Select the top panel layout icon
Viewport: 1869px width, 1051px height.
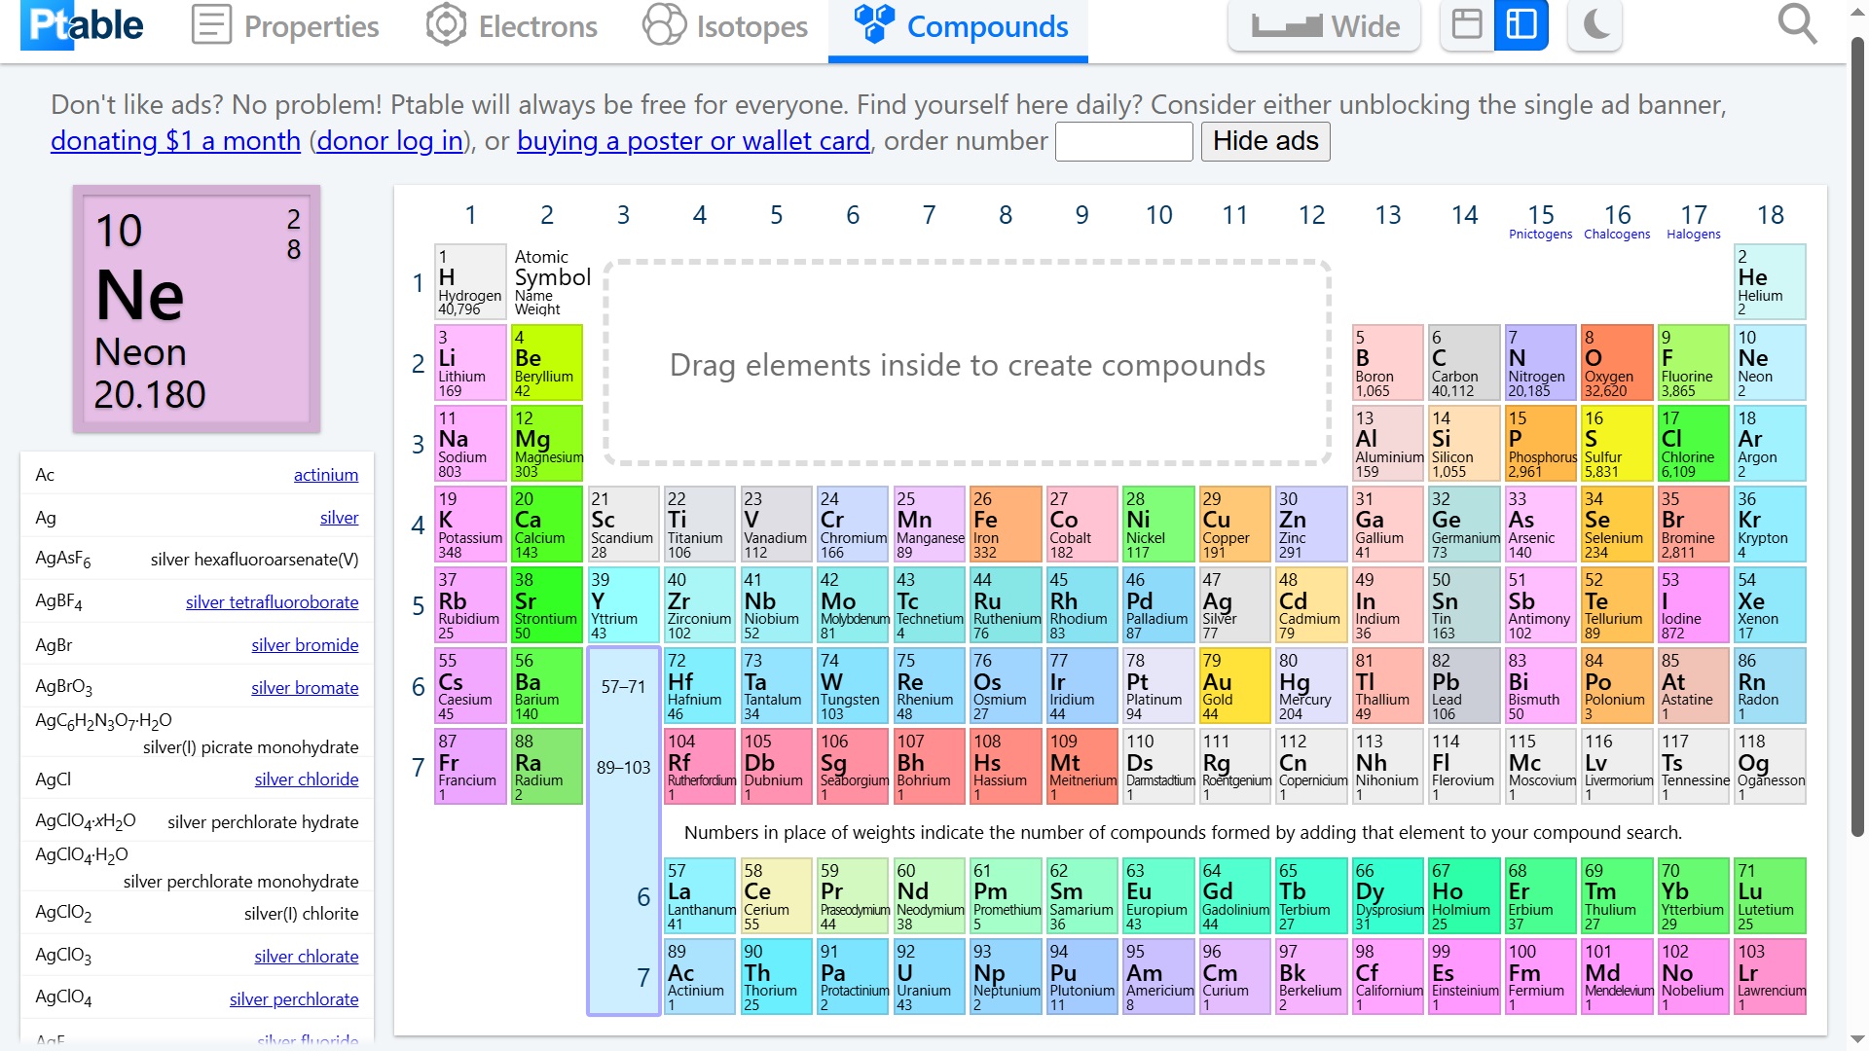[x=1466, y=25]
